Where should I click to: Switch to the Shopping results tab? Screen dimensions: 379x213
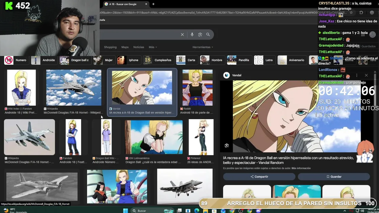(x=110, y=47)
